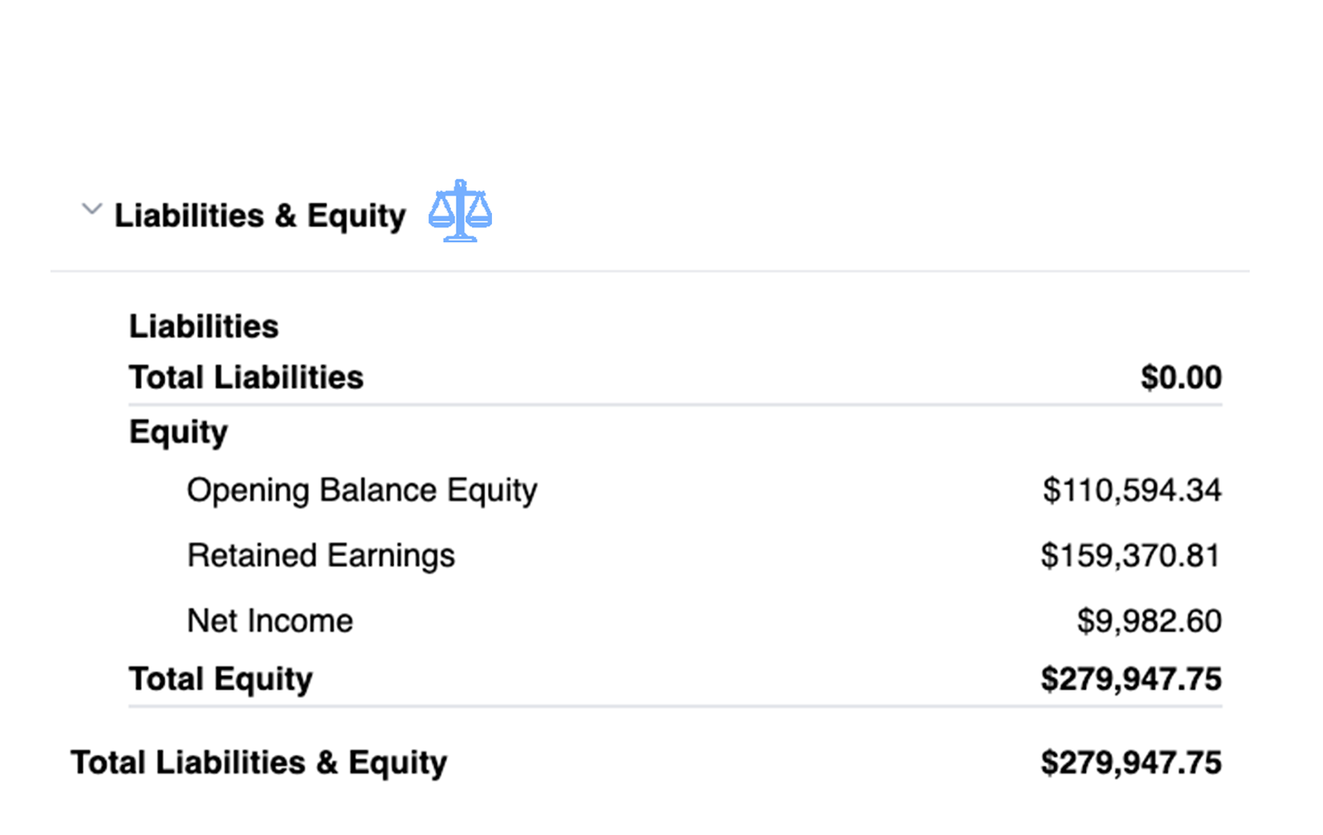
Task: Click the $9,982.60 Net Income amount
Action: point(1149,620)
